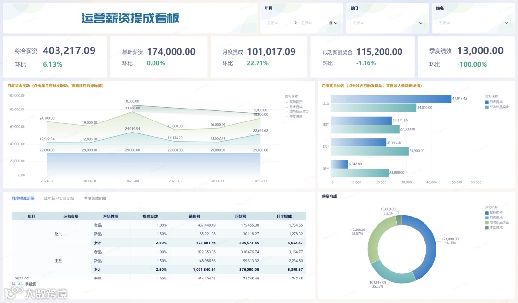This screenshot has height=303, width=518.
Task: Click the 48 record count link
Action: point(21,284)
